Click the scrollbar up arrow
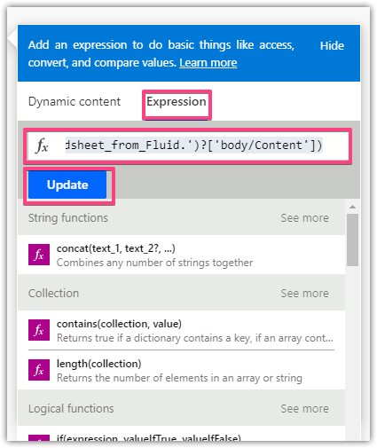 click(352, 207)
